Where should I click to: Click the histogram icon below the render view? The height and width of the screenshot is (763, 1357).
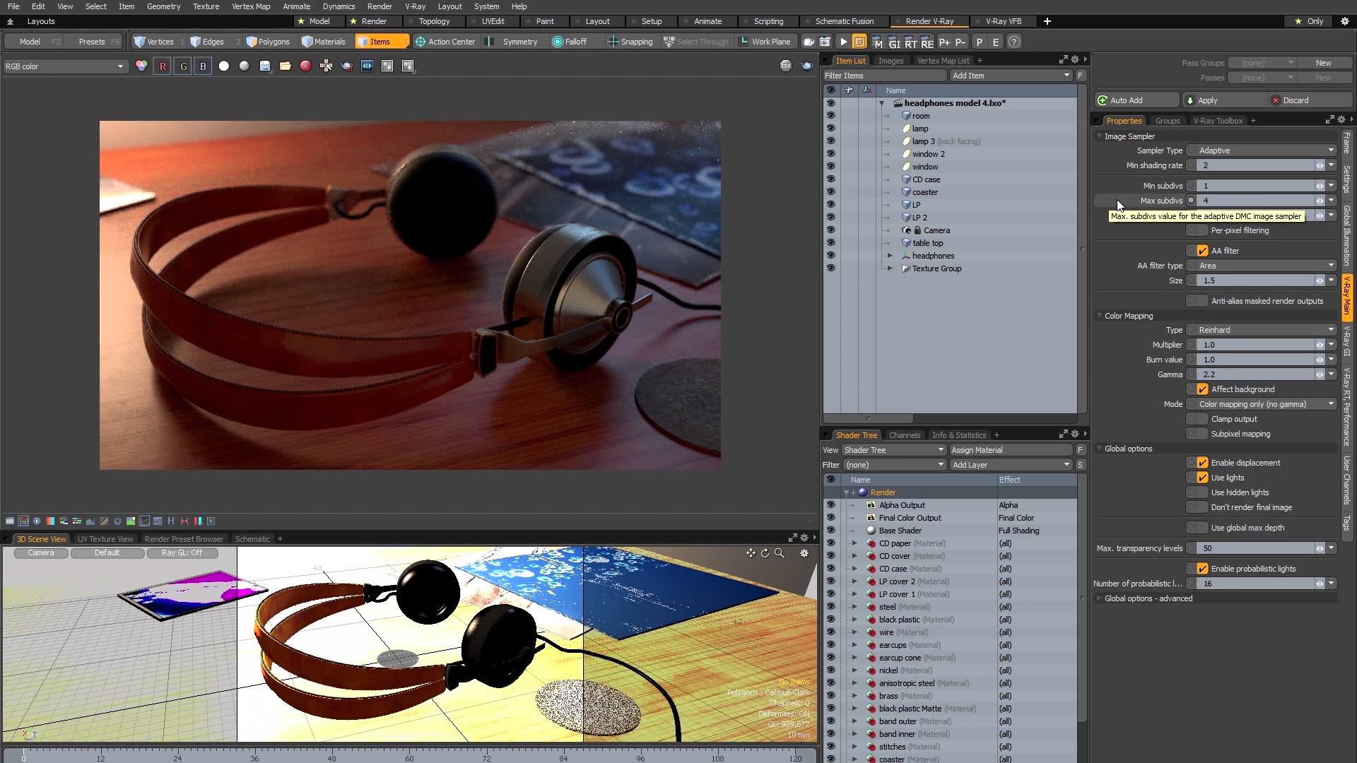pyautogui.click(x=90, y=521)
